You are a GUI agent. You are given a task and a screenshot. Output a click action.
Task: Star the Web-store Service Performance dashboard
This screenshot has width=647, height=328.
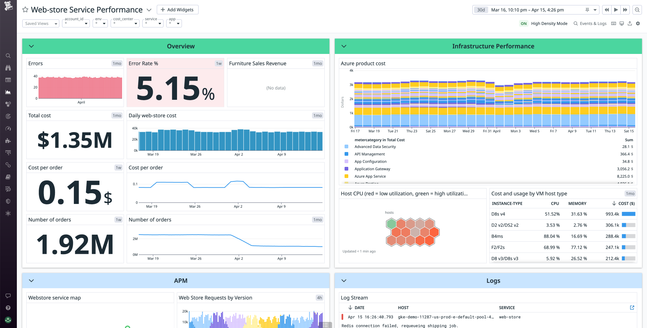(25, 9)
